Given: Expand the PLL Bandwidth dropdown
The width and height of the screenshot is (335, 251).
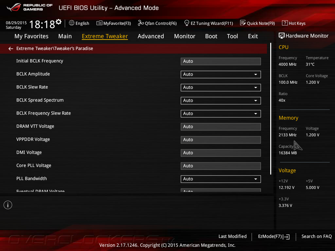Looking at the screenshot, I should tap(221, 179).
